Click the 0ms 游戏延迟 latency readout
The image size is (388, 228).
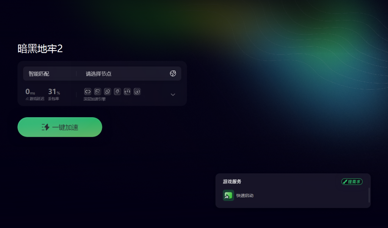pyautogui.click(x=34, y=95)
